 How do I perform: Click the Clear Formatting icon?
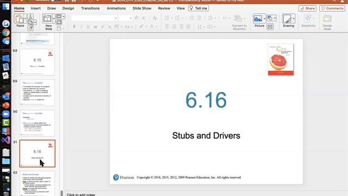(x=154, y=18)
